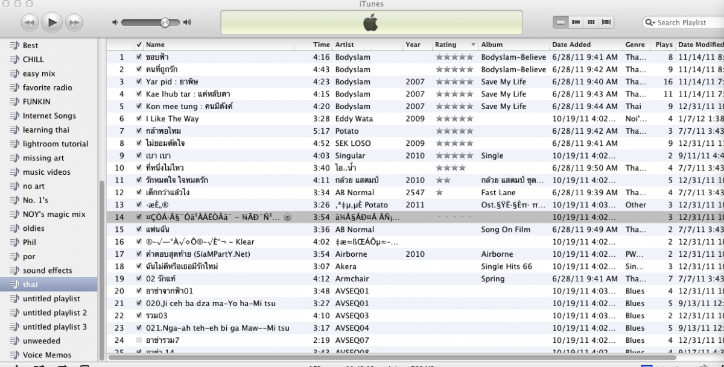Uncheck track 20 by AVSEQ01
724x367 pixels.
point(139,291)
